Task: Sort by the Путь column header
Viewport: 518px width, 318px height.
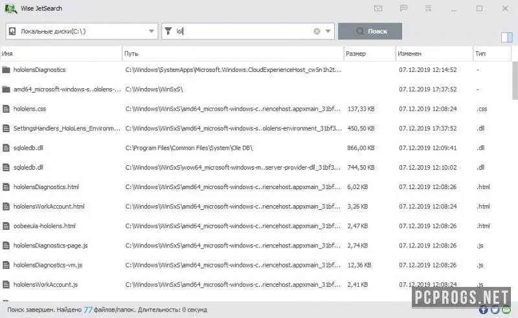Action: coord(233,54)
